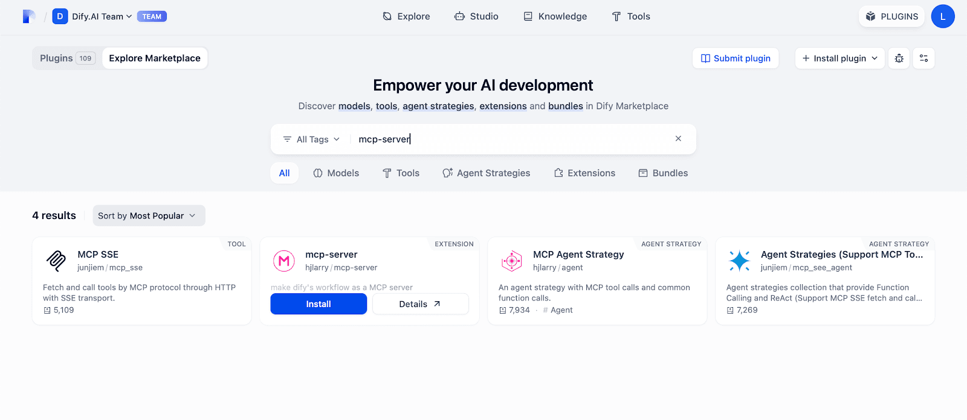This screenshot has width=967, height=420.
Task: Click the Dify logo icon
Action: (28, 16)
